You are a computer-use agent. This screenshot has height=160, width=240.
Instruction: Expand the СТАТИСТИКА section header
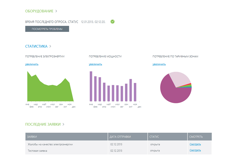(x=38, y=47)
